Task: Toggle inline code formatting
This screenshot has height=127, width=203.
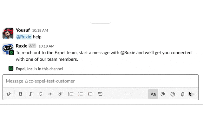Action: click(x=50, y=94)
